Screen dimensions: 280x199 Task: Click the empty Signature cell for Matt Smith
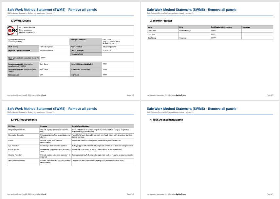pos(257,31)
